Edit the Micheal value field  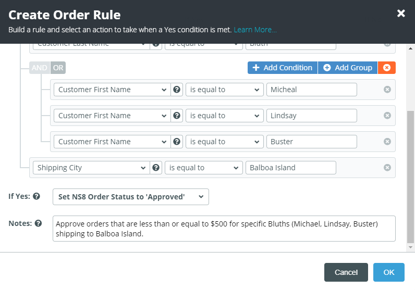[312, 90]
